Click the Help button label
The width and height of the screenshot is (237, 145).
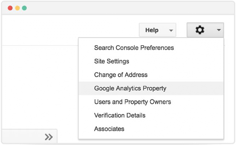tap(152, 30)
